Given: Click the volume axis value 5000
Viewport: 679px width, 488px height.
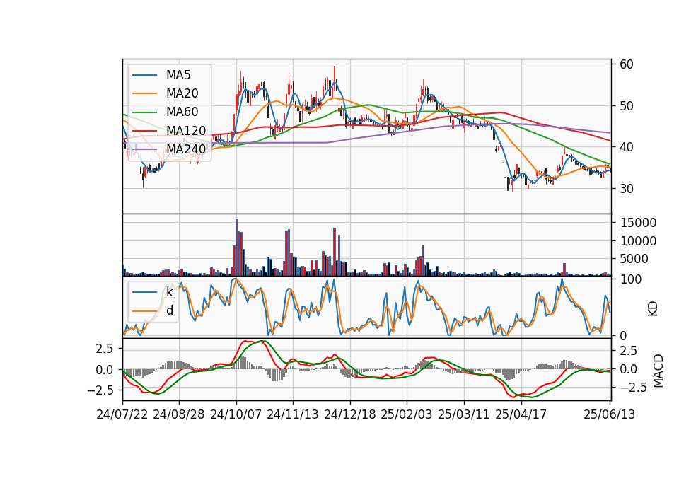Looking at the screenshot, I should 634,259.
